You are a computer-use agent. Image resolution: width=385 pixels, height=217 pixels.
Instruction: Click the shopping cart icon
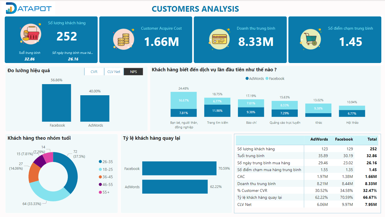tap(311, 39)
